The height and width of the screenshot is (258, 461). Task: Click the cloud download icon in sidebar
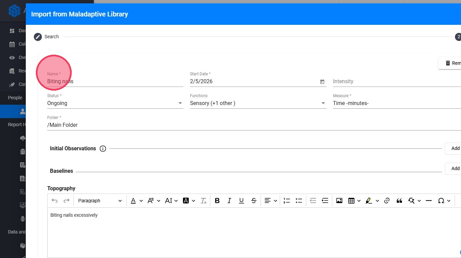tap(23, 138)
